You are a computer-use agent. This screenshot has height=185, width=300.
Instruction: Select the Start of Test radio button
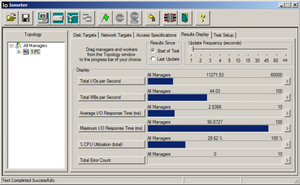click(153, 51)
